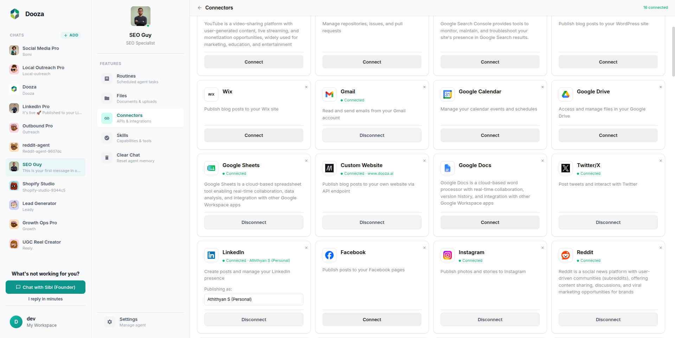Viewport: 675px width, 338px height.
Task: Open the Local Outreach Pro chat
Action: (45, 70)
